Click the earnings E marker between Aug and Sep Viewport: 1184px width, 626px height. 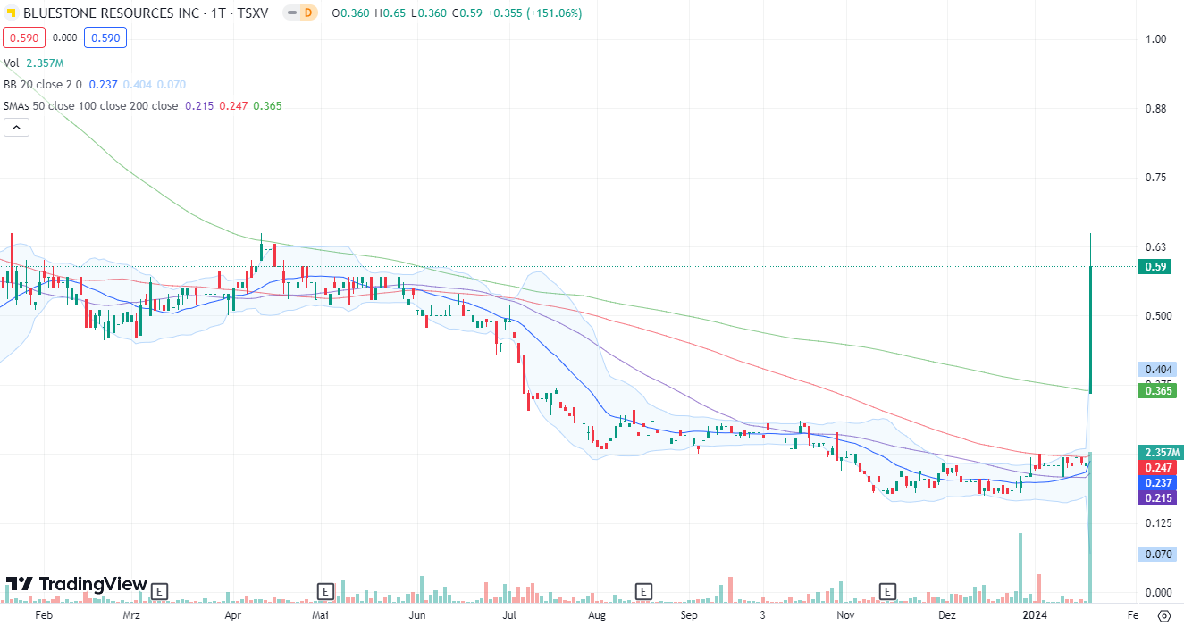[x=642, y=591]
